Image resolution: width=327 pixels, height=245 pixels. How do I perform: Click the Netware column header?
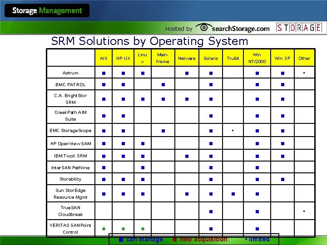point(187,58)
